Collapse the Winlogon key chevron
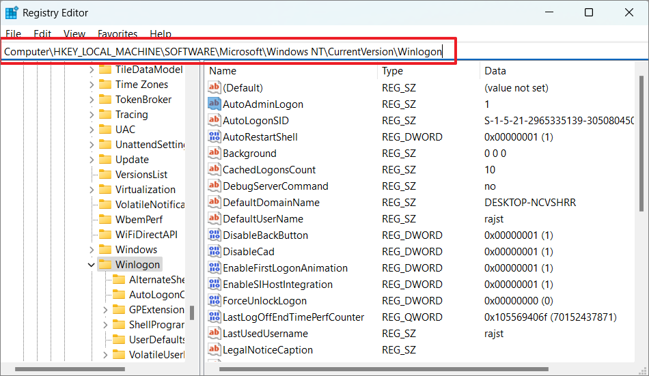 [x=92, y=265]
